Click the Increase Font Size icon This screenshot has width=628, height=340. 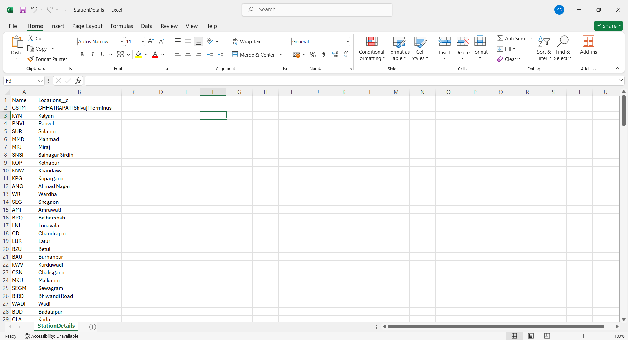point(151,41)
